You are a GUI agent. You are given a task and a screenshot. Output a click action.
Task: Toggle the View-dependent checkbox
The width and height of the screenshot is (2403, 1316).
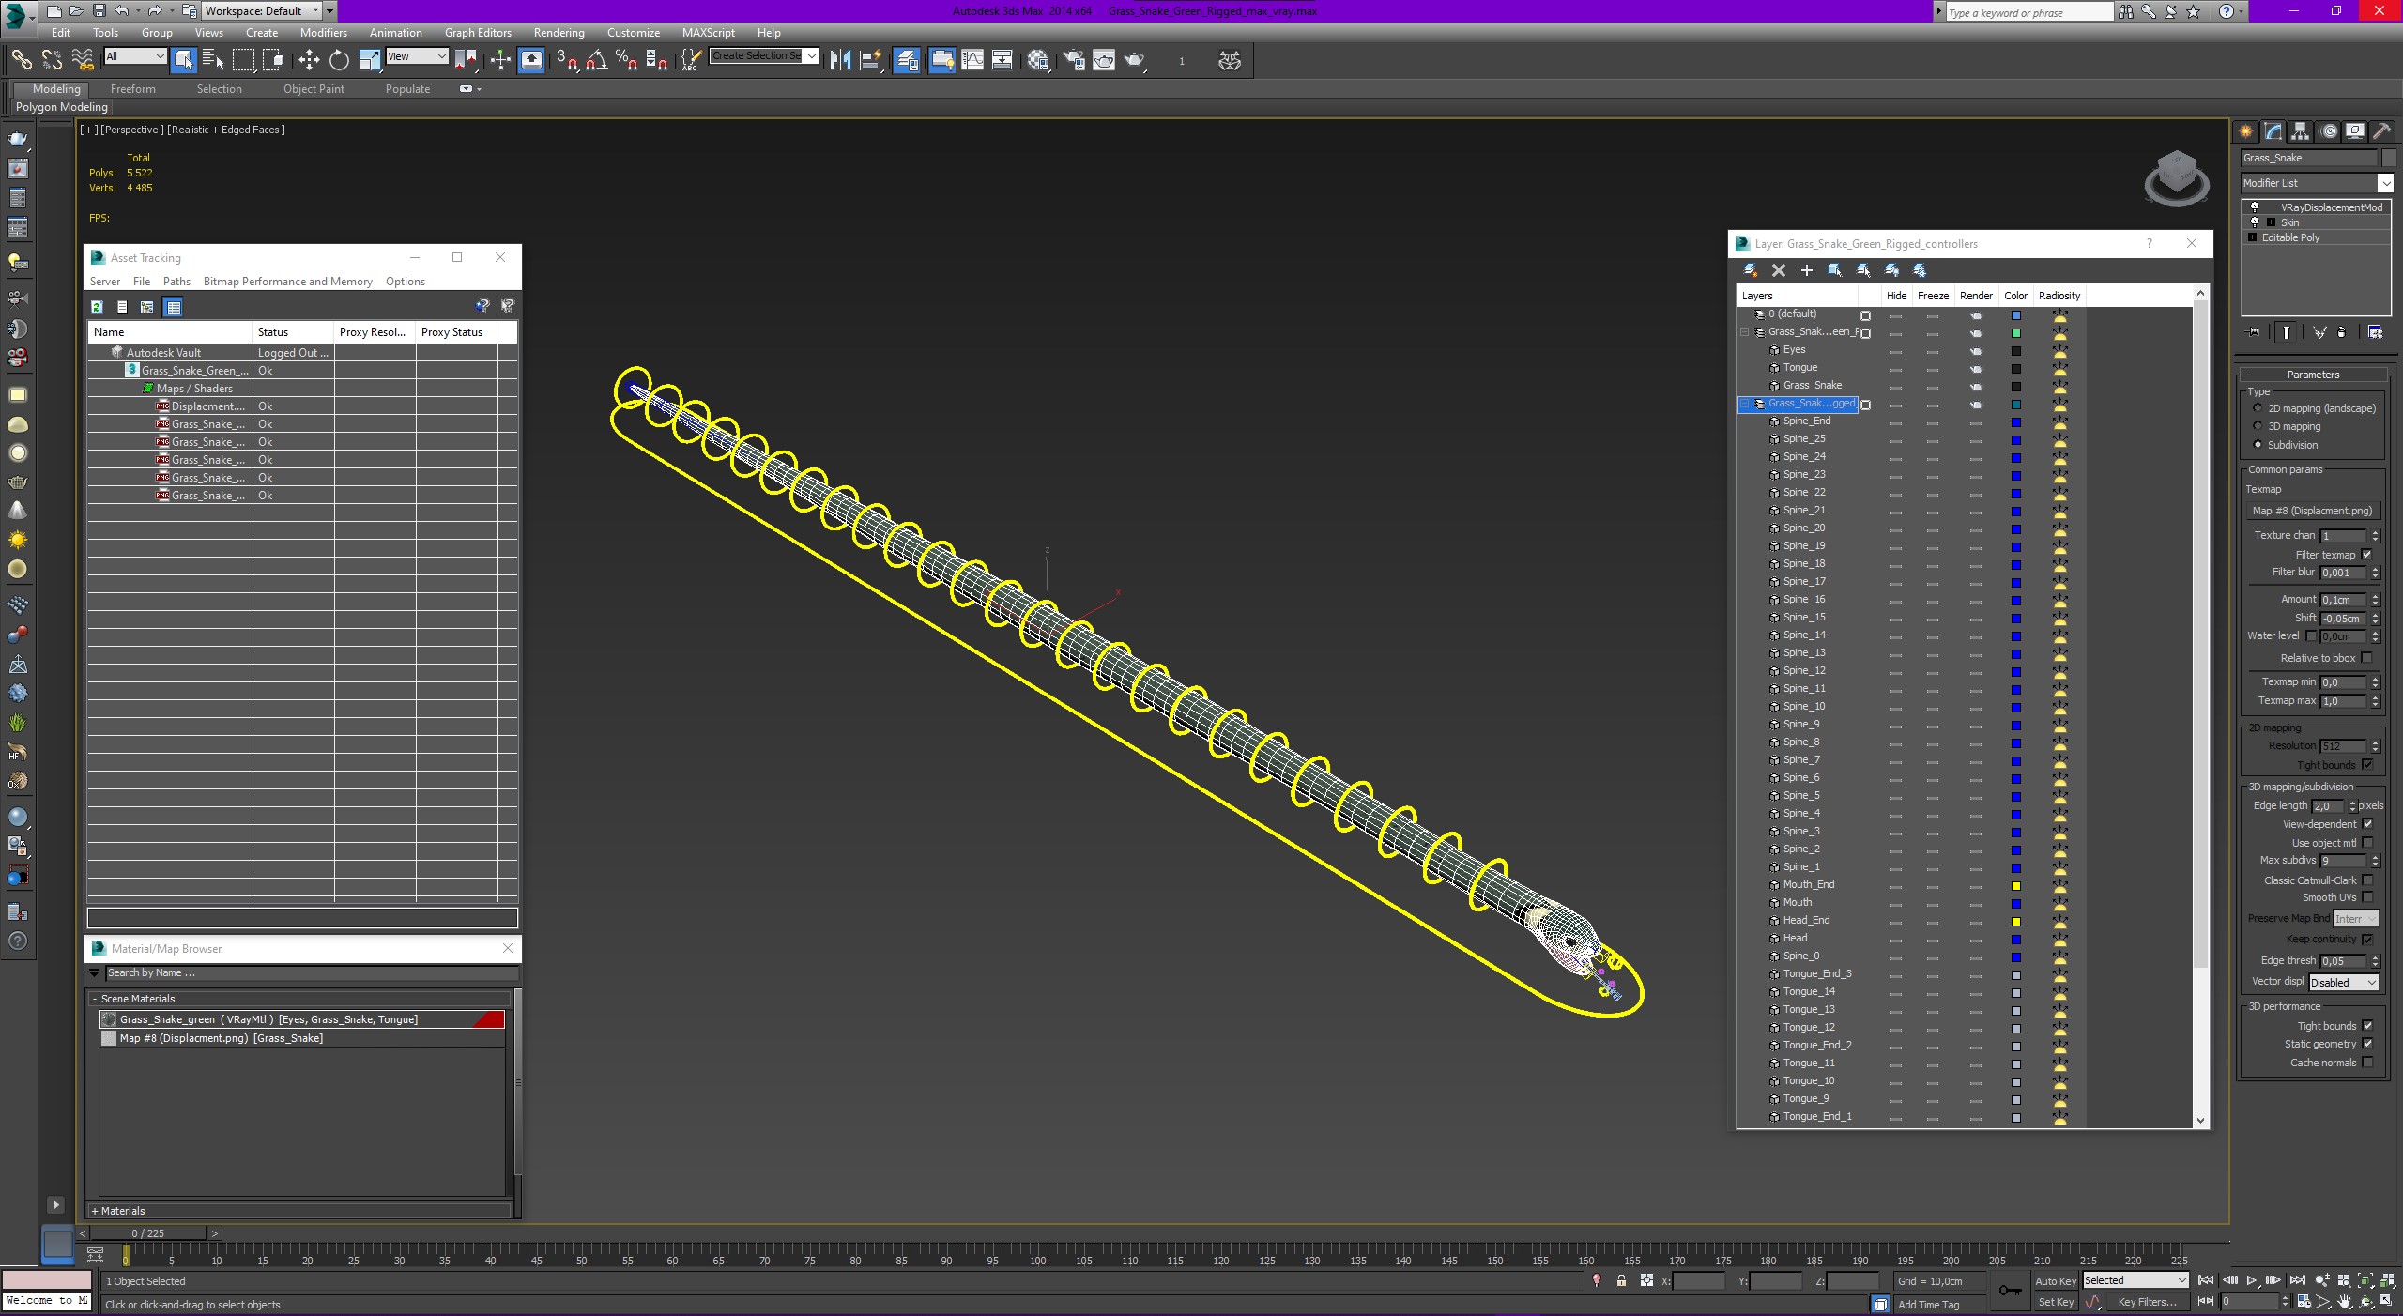click(x=2366, y=824)
